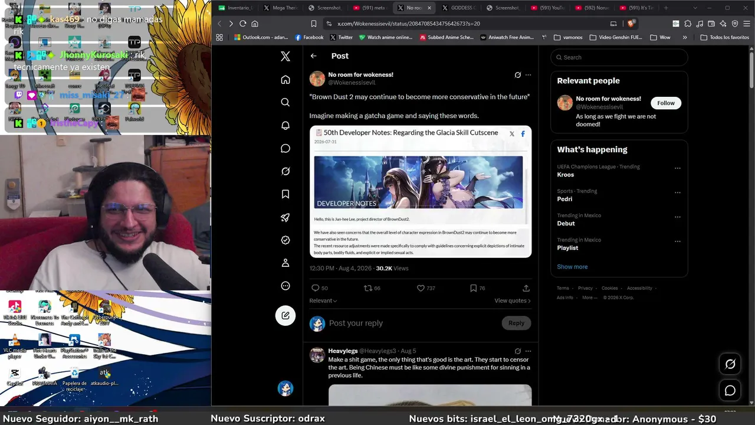755x425 pixels.
Task: Open the Developer Notes image in post
Action: click(421, 192)
